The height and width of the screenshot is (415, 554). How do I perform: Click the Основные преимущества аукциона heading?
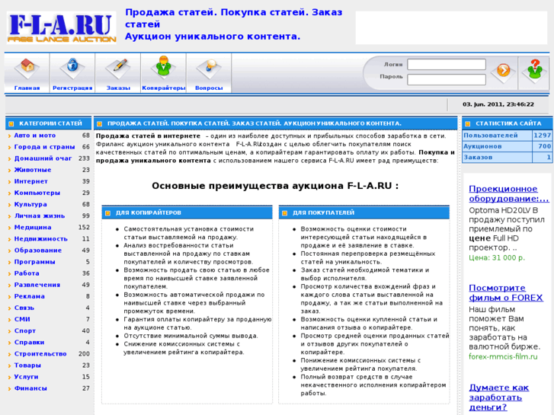275,186
